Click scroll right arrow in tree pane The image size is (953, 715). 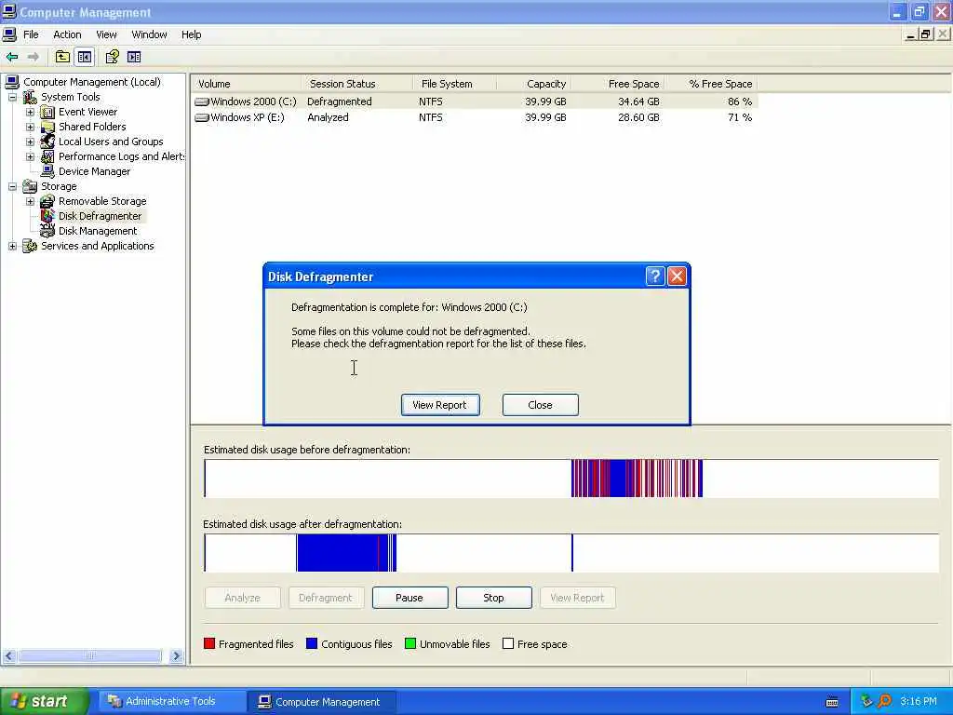(177, 656)
